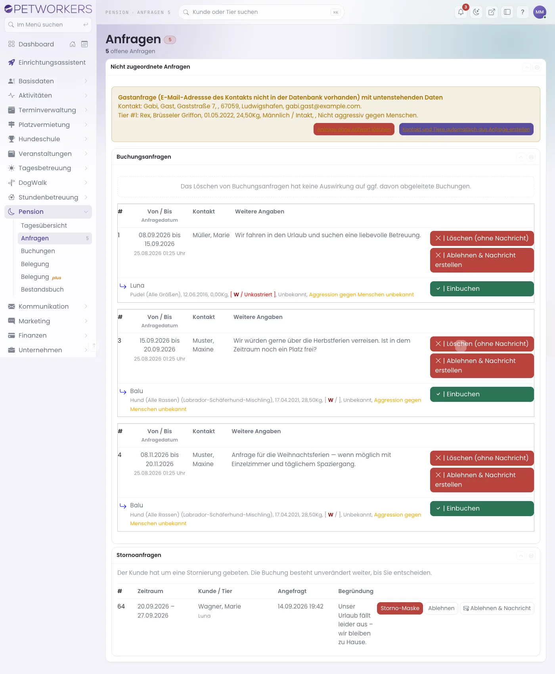Toggle the sidebar layout icon in header

click(x=507, y=12)
